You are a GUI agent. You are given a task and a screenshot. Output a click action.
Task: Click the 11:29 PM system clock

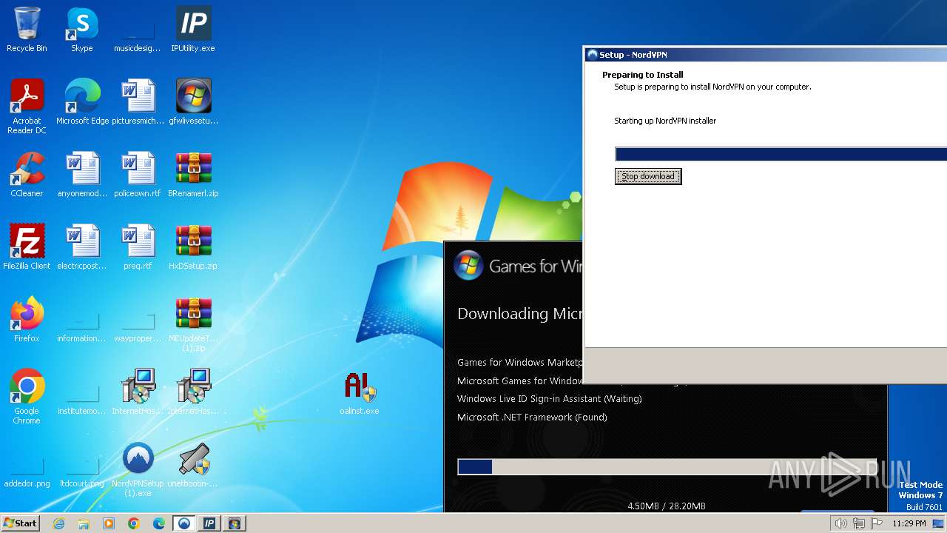click(909, 523)
